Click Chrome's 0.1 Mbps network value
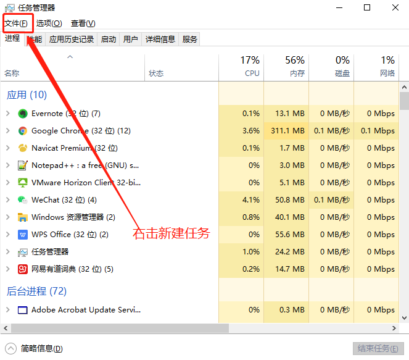Viewport: 409px width, 360px height. tap(378, 131)
